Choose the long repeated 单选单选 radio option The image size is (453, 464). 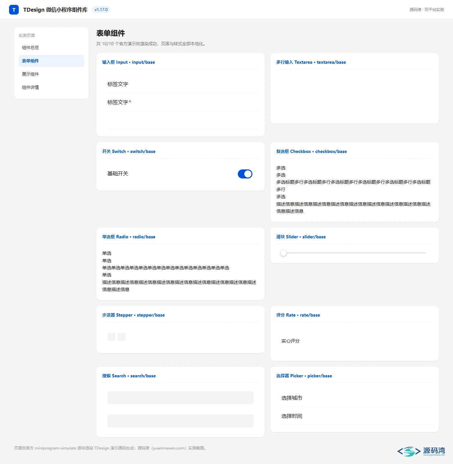pyautogui.click(x=166, y=268)
